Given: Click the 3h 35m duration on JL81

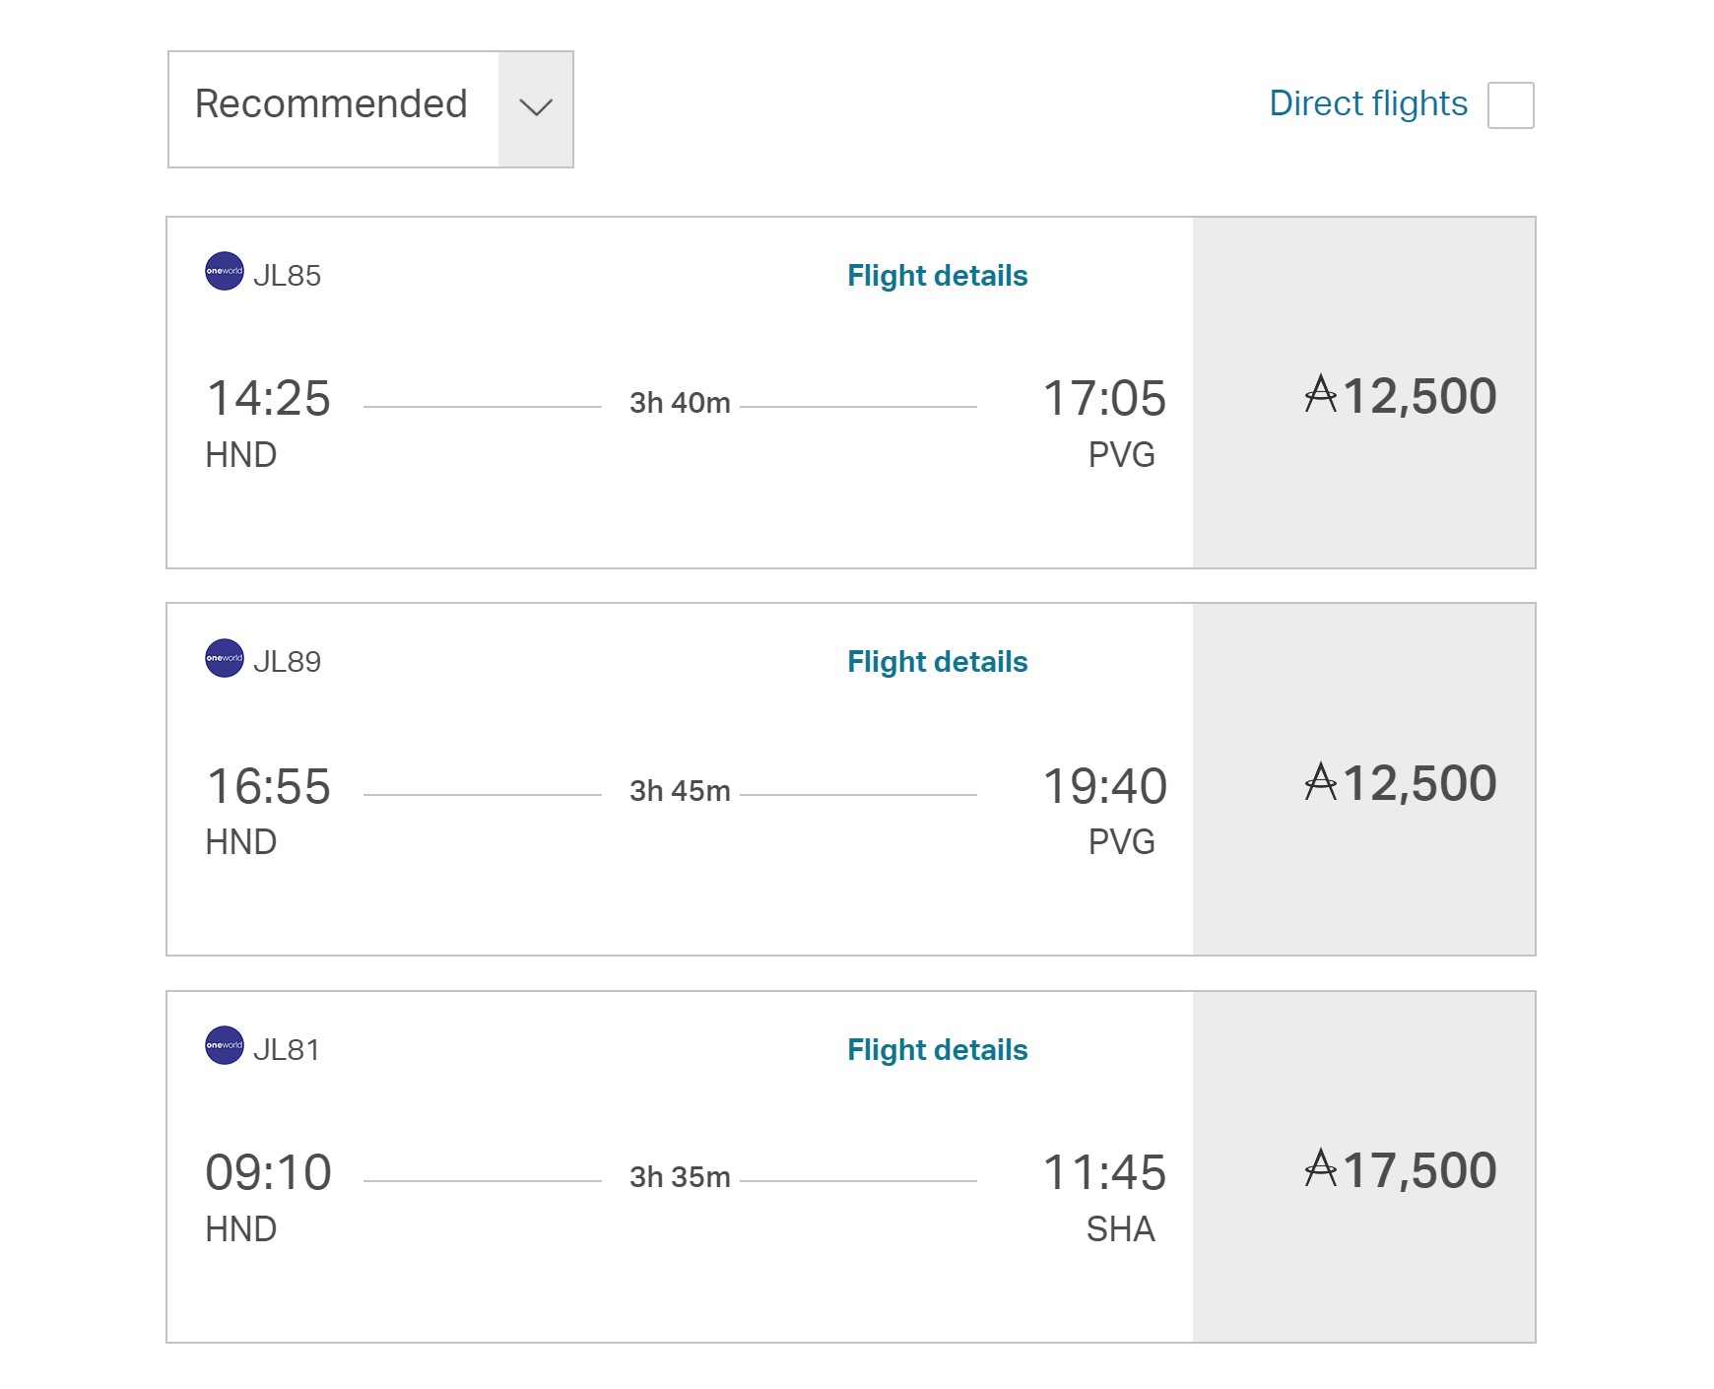Looking at the screenshot, I should 680,1177.
